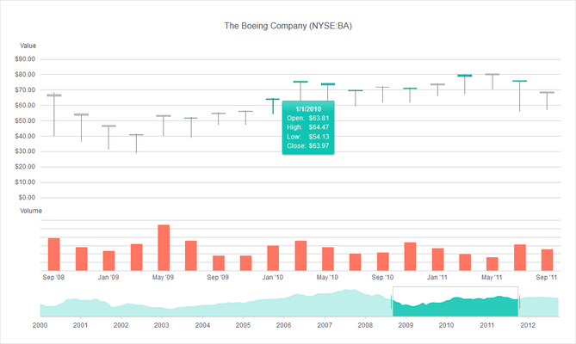Screen dimensions: 576x344
Task: Click the 2007 label on navigator axis
Action: [x=325, y=325]
